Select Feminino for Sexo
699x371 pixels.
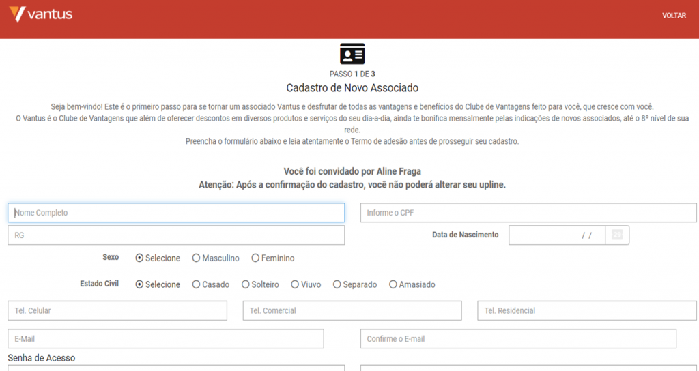coord(256,258)
